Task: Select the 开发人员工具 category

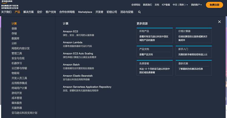Action: (19, 78)
